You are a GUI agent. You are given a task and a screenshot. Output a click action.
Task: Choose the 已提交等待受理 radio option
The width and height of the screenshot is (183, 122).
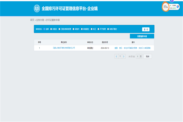[x=59, y=29]
